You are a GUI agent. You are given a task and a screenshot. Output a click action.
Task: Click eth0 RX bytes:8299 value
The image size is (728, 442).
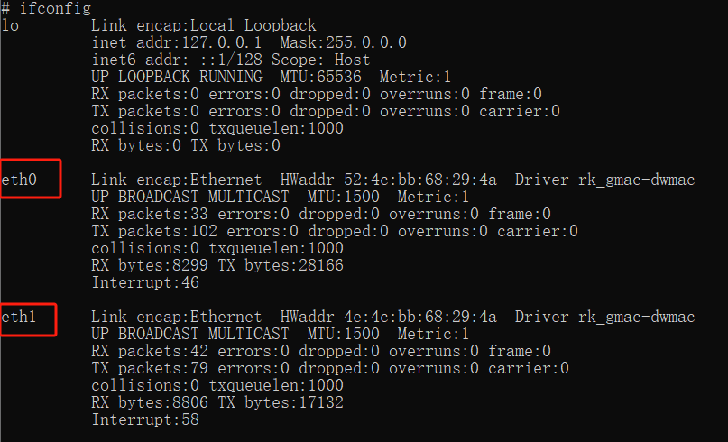coord(150,265)
